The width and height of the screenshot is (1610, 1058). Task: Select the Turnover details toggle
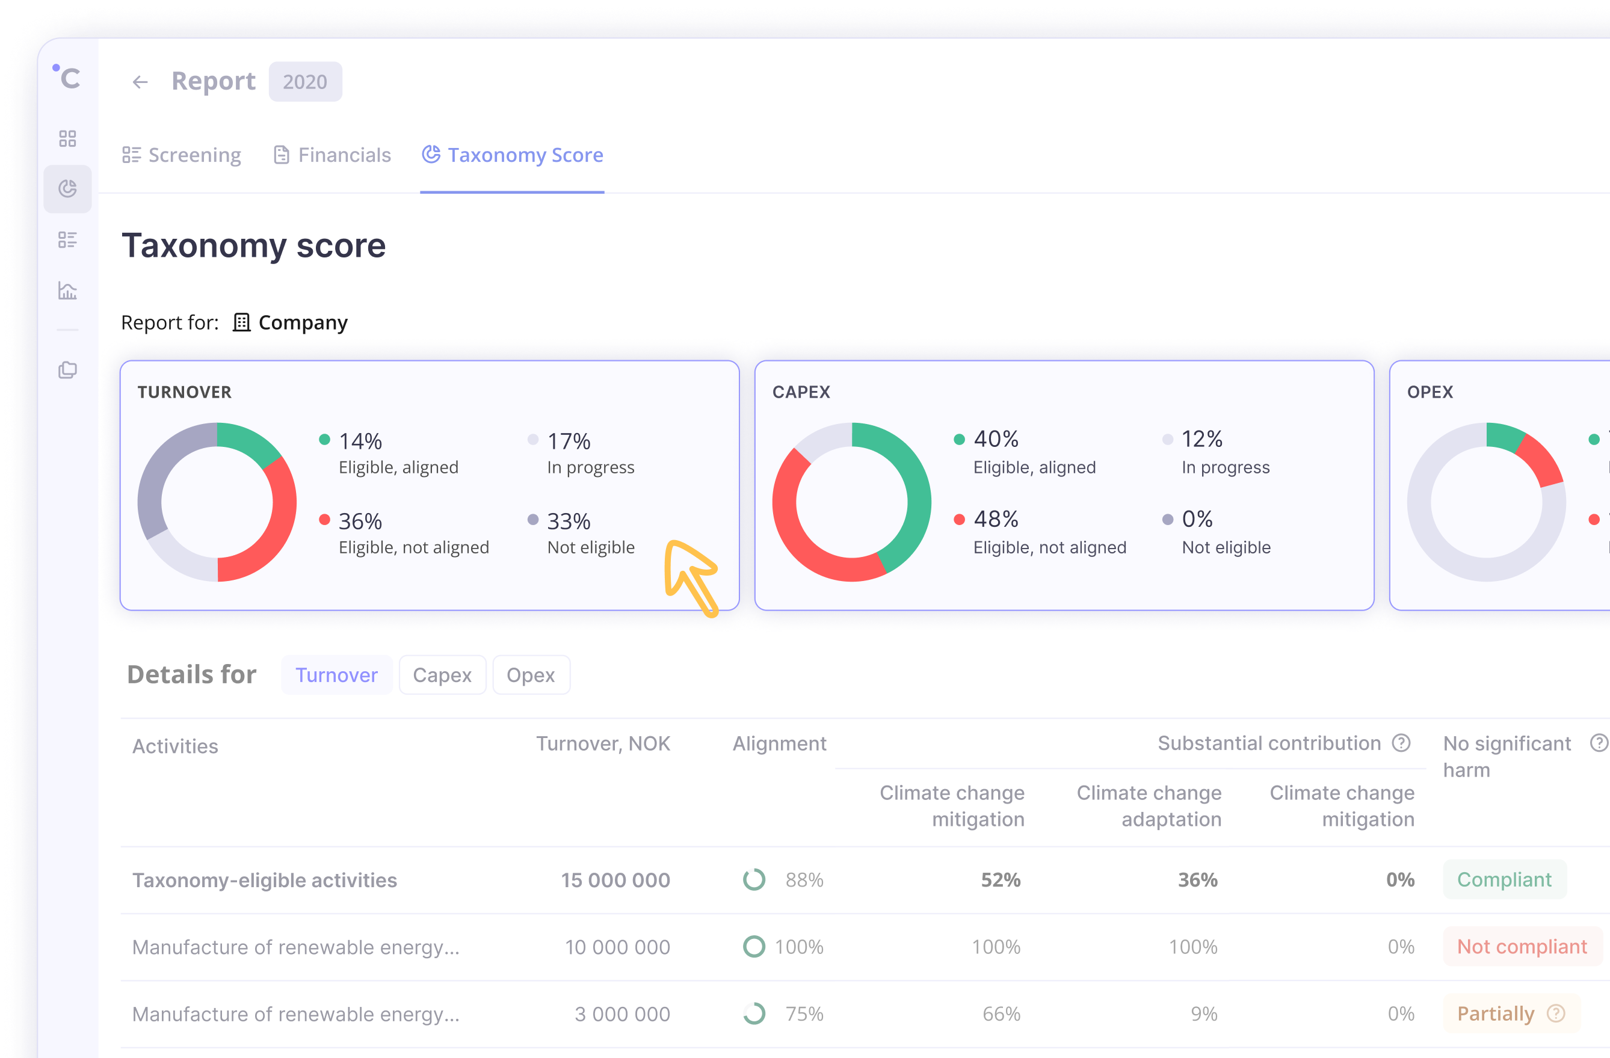click(x=336, y=674)
